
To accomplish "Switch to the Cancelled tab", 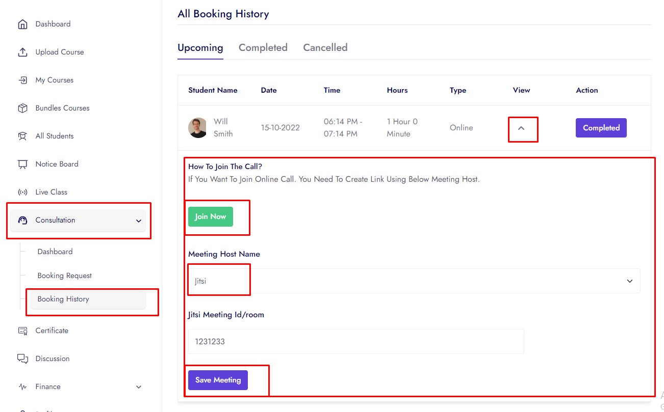I will coord(325,48).
